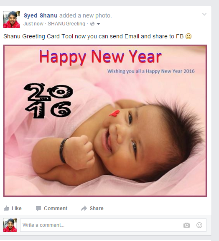Click the SHANUGreeting app link
Image resolution: width=219 pixels, height=241 pixels.
[x=66, y=24]
